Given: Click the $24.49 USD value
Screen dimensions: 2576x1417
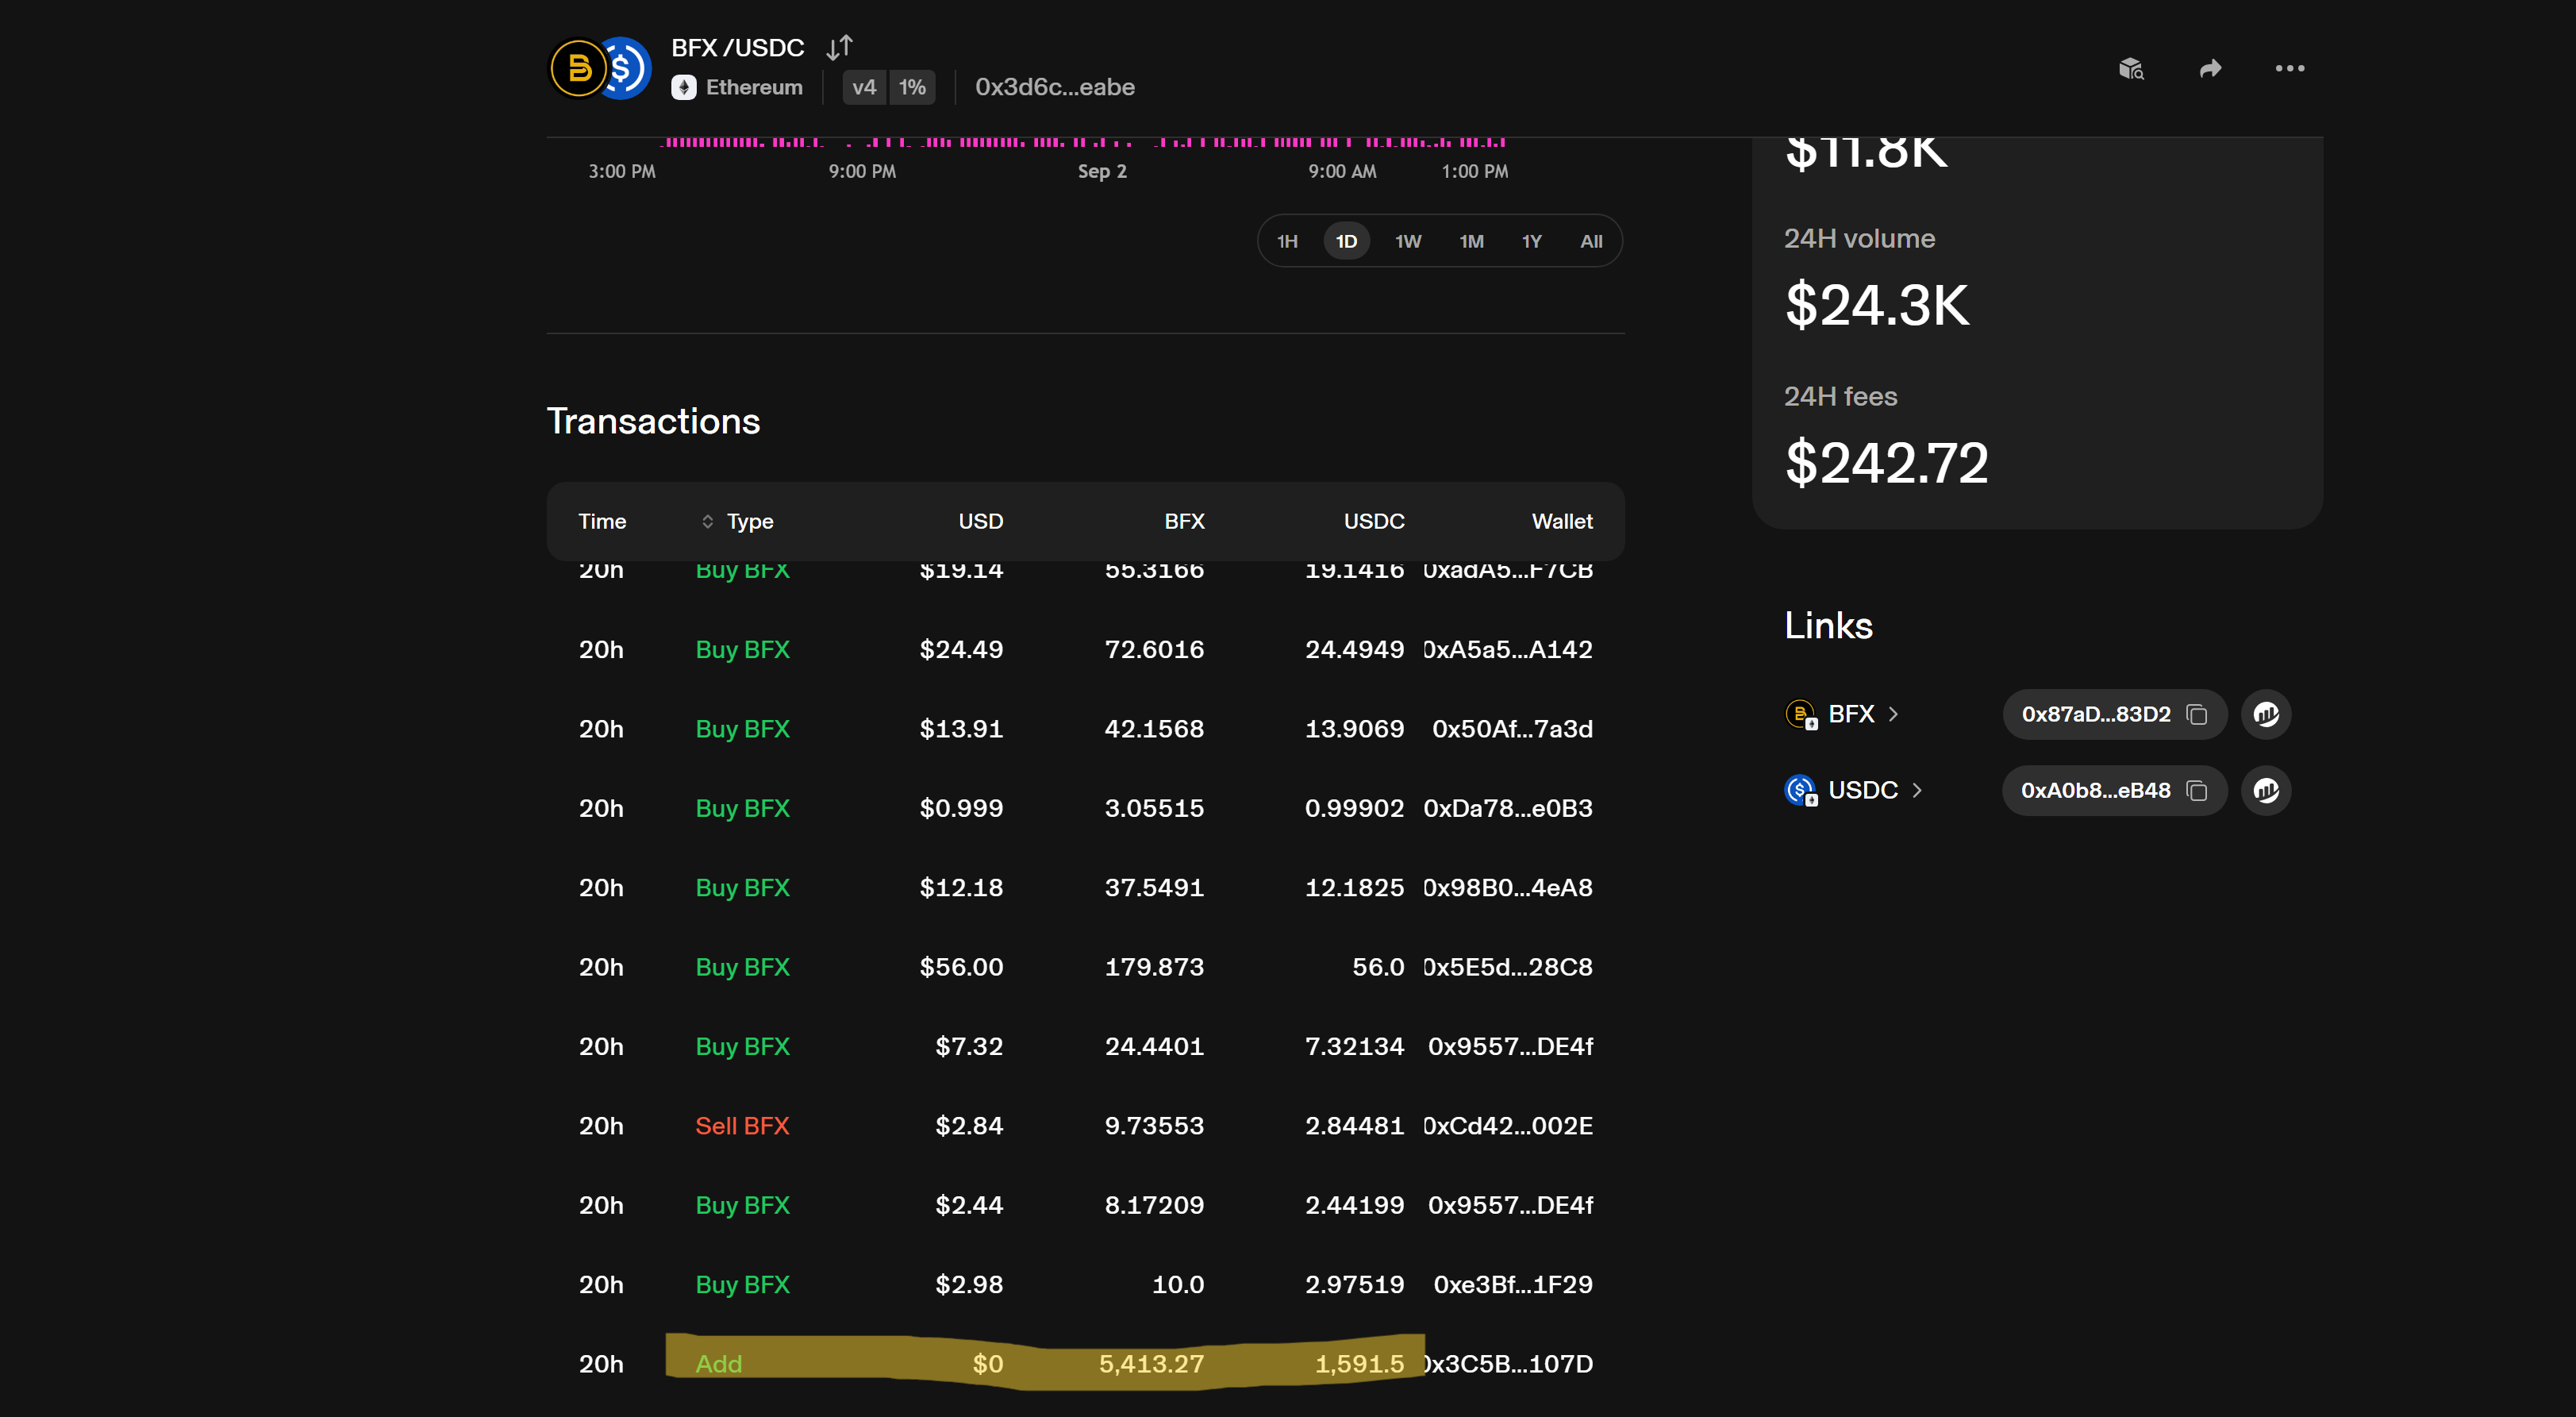Looking at the screenshot, I should [x=961, y=650].
